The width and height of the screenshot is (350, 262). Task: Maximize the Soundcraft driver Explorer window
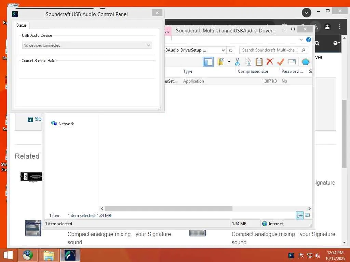tap(293, 29)
